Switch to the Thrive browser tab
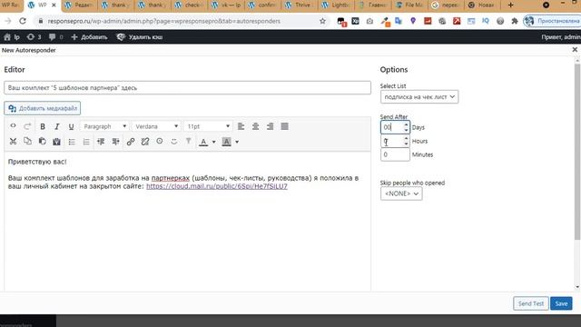Screen dimensions: 581x327 [299, 5]
